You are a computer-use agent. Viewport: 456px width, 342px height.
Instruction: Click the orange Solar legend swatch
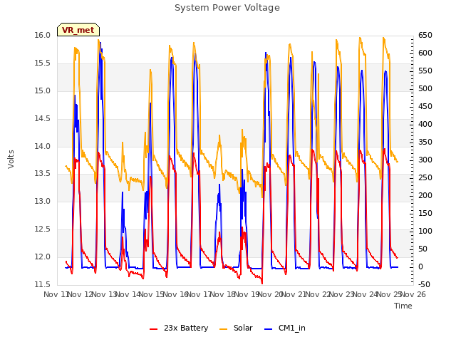[x=223, y=329]
